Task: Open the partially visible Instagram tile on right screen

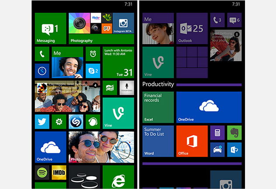Action: (226, 179)
